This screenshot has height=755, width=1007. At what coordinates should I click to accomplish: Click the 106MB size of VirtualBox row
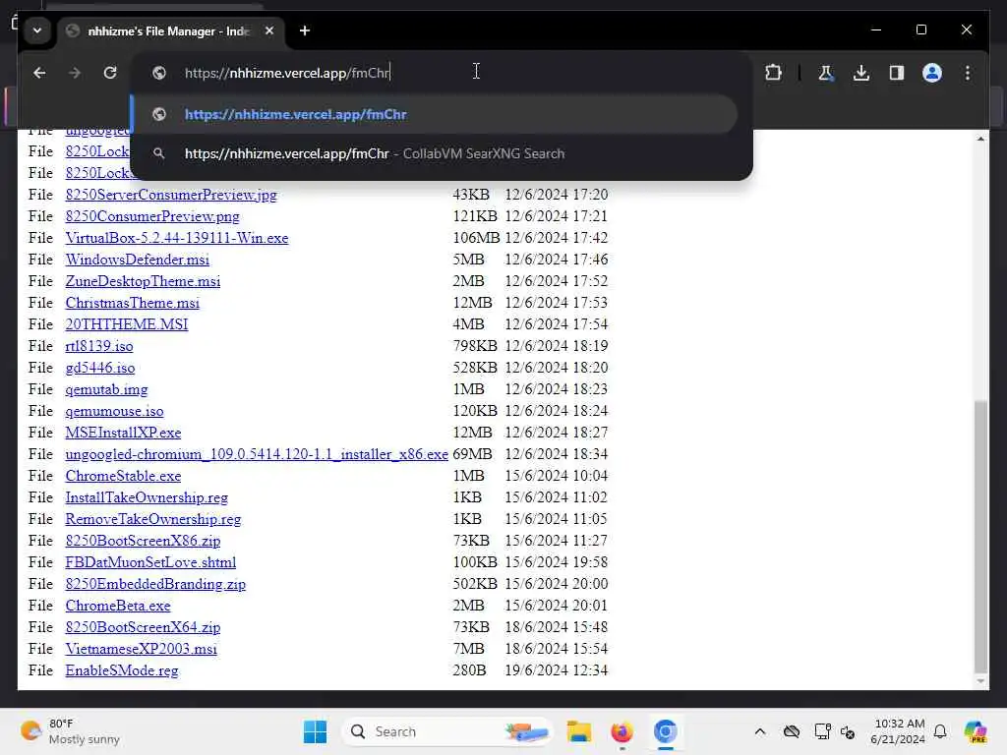[x=476, y=238]
